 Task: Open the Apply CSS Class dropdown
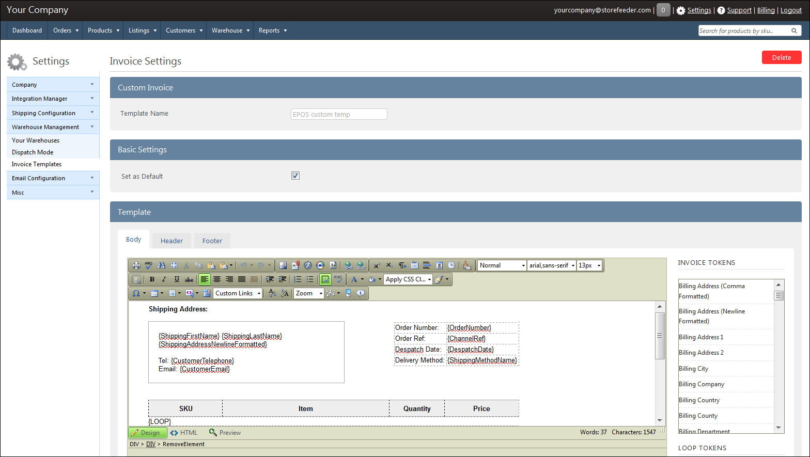(x=408, y=279)
